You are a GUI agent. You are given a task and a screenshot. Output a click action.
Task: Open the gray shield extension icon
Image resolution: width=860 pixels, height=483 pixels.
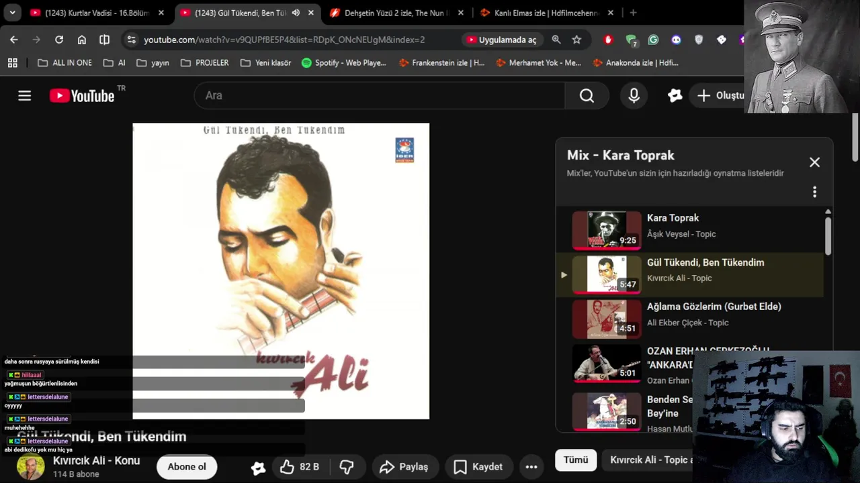[x=699, y=40]
